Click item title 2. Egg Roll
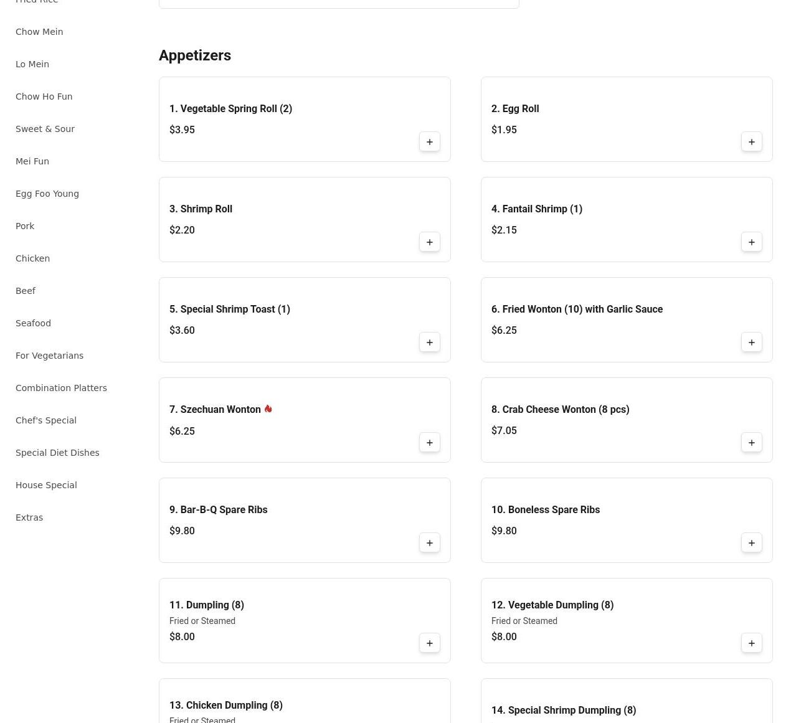791x723 pixels. point(515,108)
